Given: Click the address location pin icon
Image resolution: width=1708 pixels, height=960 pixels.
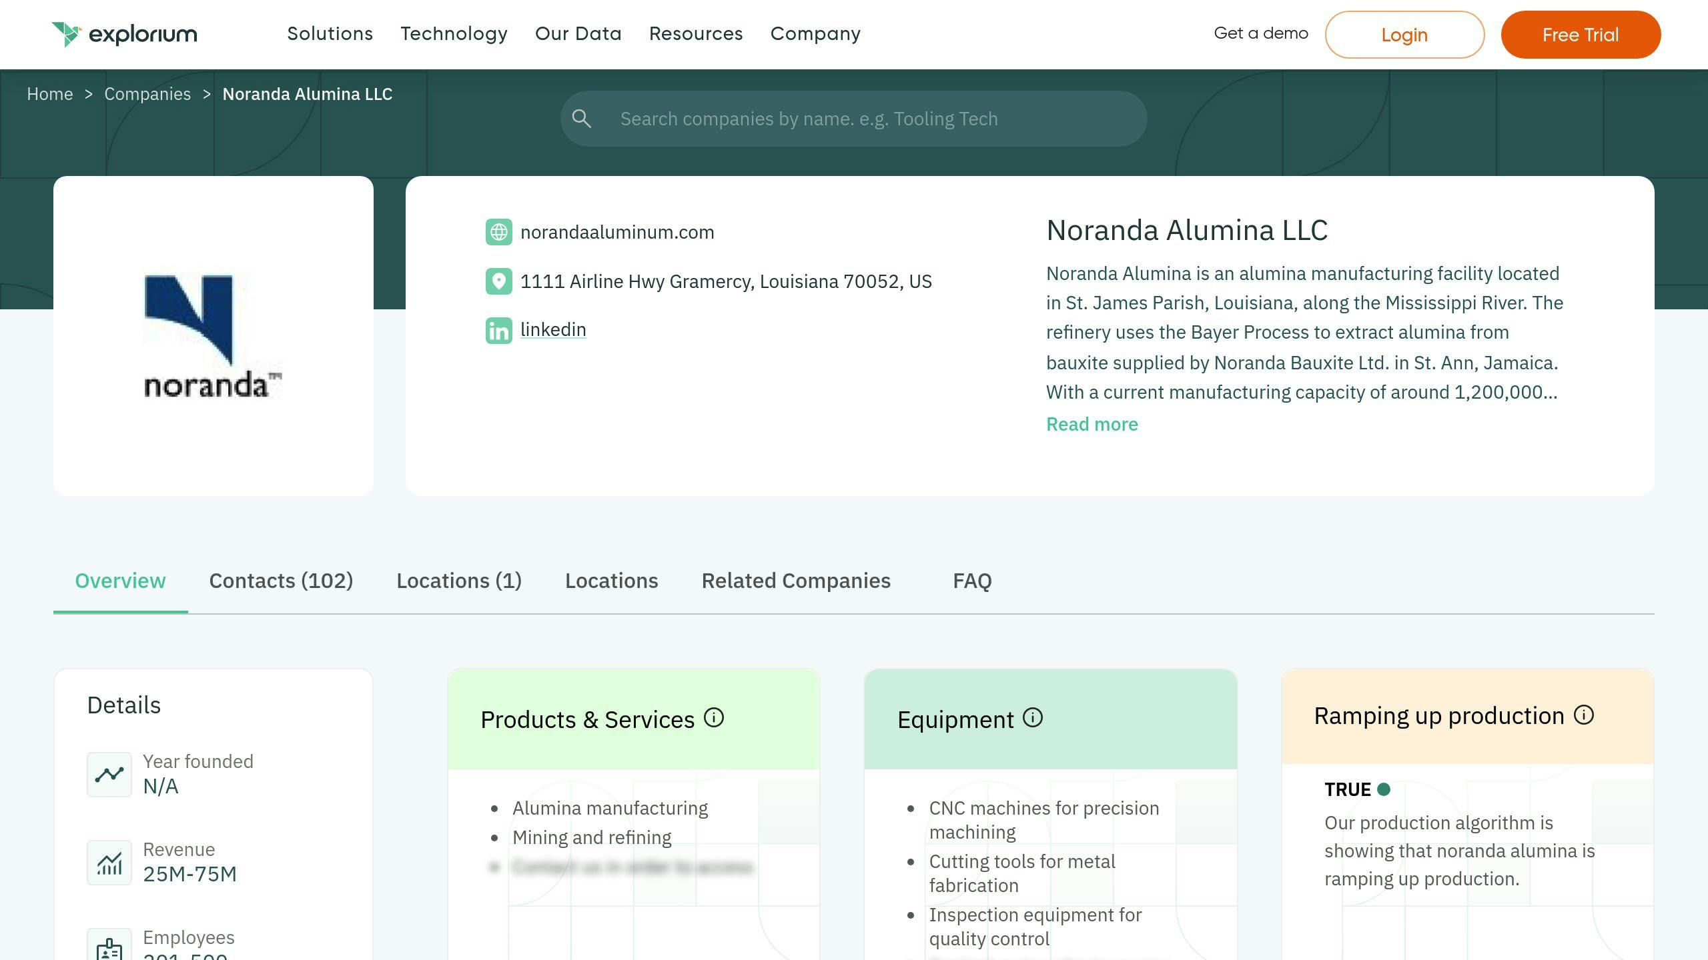Looking at the screenshot, I should [498, 281].
